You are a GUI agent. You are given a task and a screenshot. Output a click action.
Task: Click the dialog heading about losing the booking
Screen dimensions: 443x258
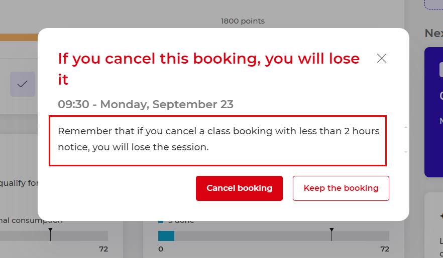click(208, 69)
